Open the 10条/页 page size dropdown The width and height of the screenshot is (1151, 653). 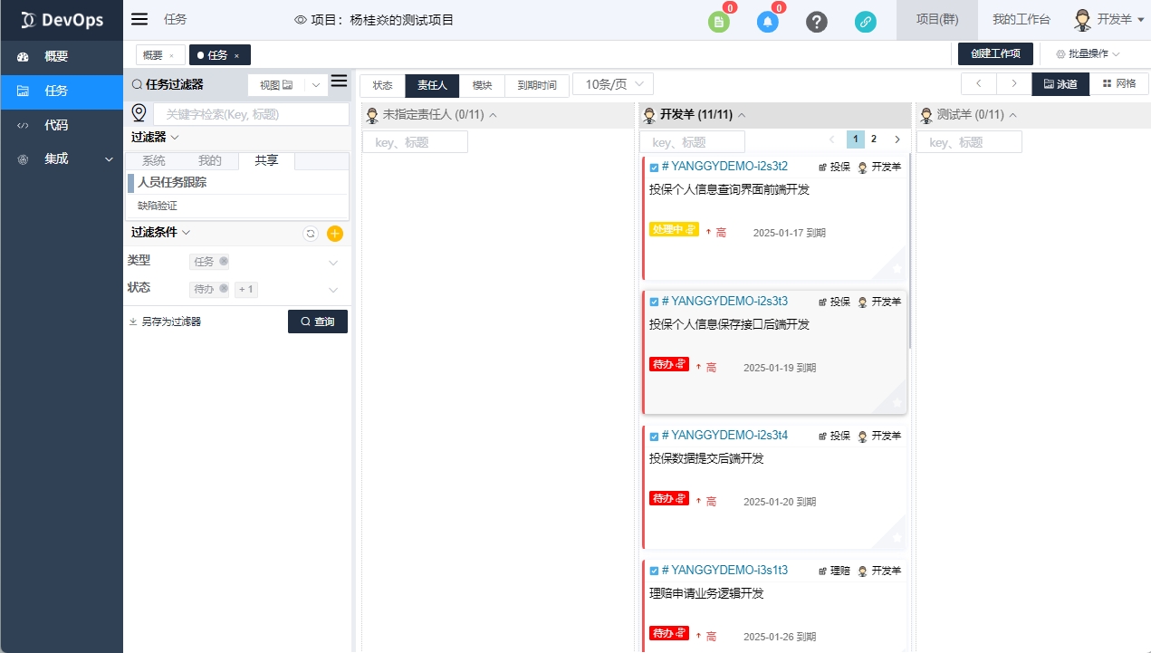pyautogui.click(x=613, y=84)
